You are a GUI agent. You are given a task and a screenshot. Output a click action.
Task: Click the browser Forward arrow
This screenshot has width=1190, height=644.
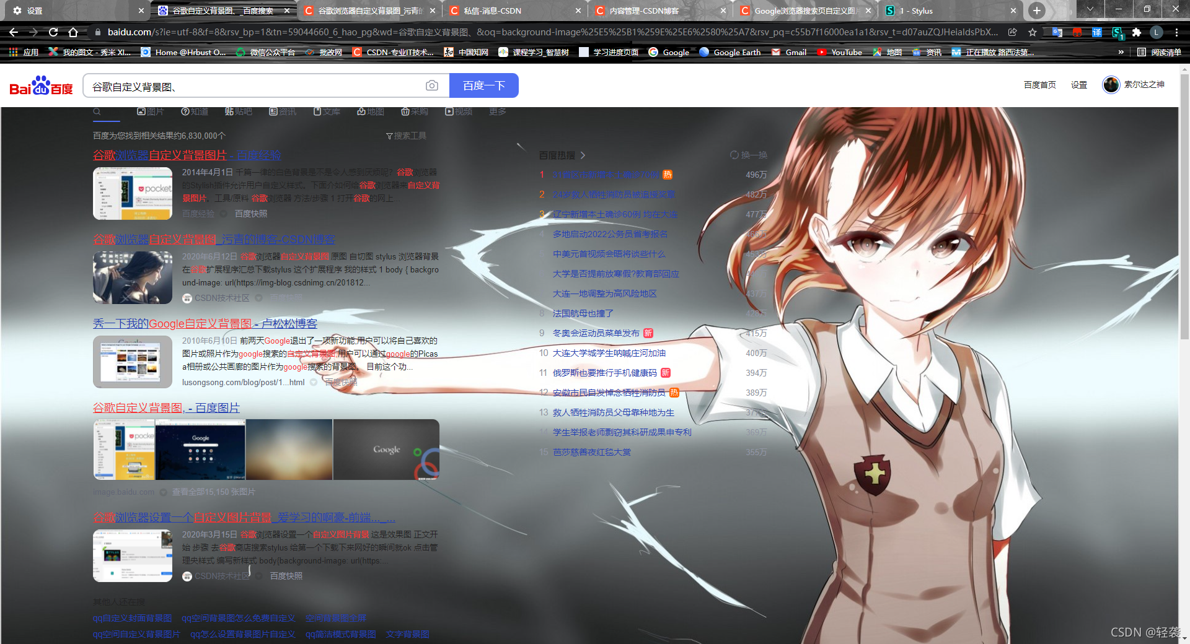[x=33, y=32]
